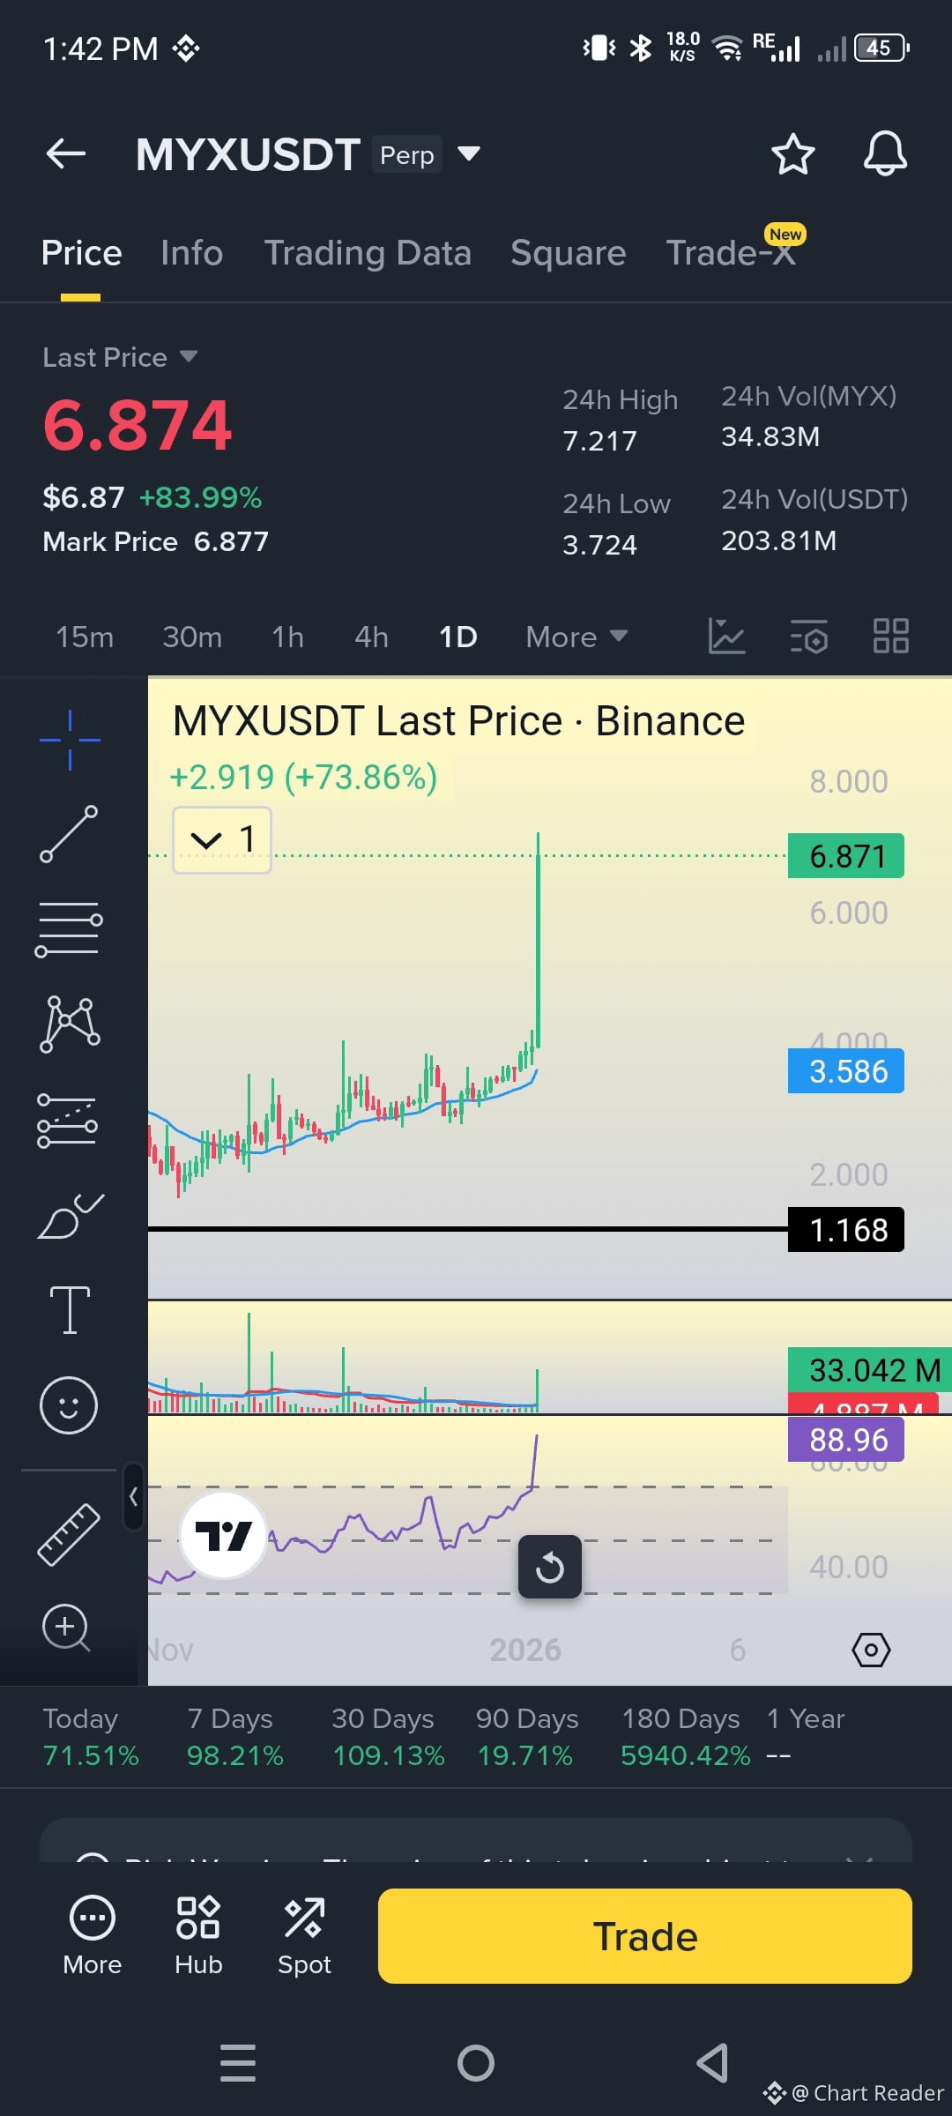
Task: Switch to the Price tab
Action: pyautogui.click(x=81, y=253)
